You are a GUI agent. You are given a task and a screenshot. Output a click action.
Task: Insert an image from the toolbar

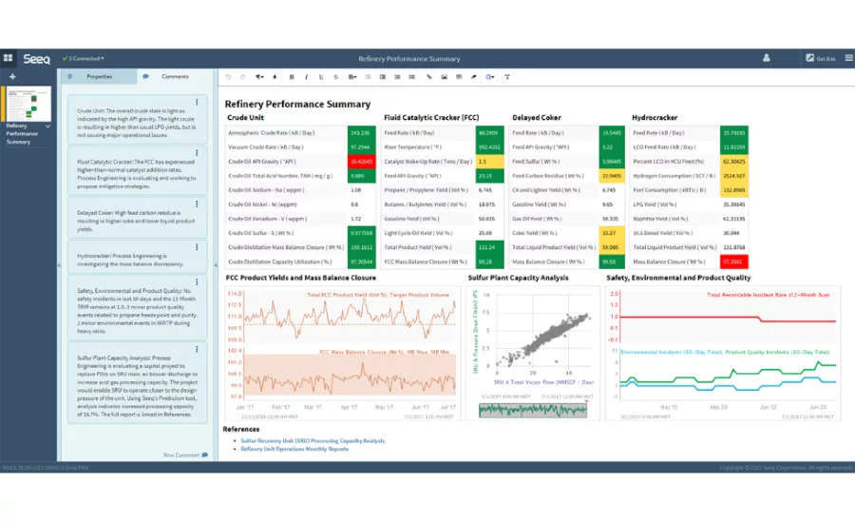coord(445,77)
